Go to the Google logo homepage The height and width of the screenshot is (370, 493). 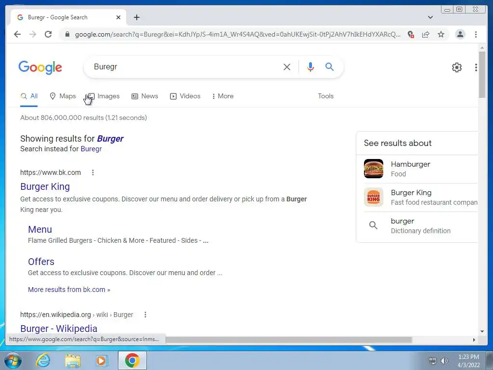tap(40, 67)
